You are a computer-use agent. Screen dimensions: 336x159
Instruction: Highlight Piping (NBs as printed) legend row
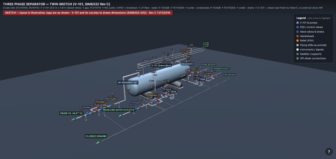click(x=313, y=45)
